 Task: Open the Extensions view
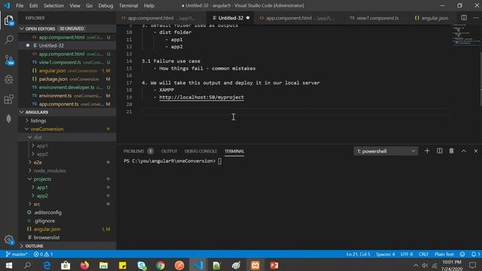tap(9, 99)
